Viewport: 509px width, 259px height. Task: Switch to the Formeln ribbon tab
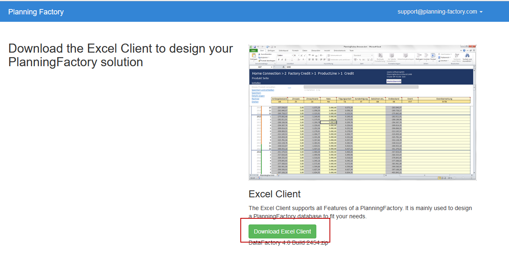pos(295,50)
